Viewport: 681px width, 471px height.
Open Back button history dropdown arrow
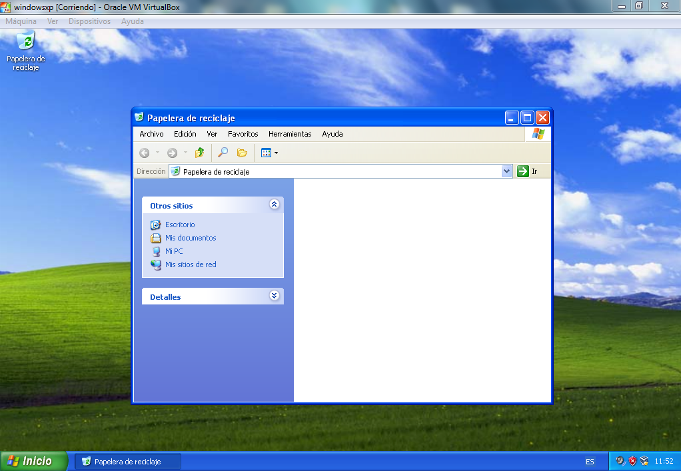pyautogui.click(x=157, y=153)
